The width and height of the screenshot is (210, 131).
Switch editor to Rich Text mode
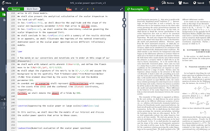(x=32, y=9)
